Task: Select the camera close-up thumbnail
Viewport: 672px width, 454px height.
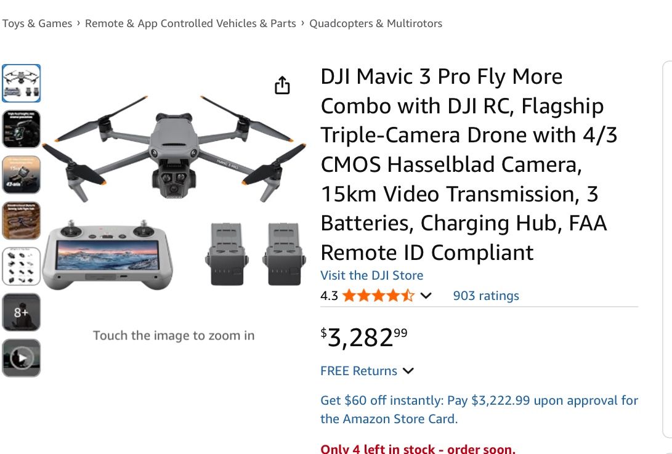Action: 22,129
